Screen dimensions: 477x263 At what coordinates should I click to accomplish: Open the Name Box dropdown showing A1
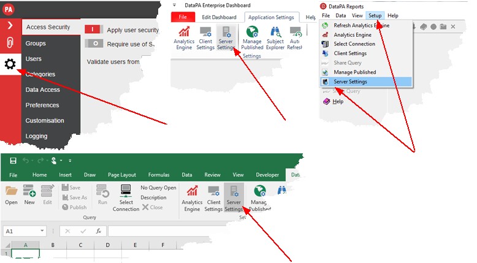point(42,231)
